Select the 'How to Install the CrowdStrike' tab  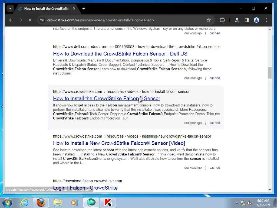[46, 8]
